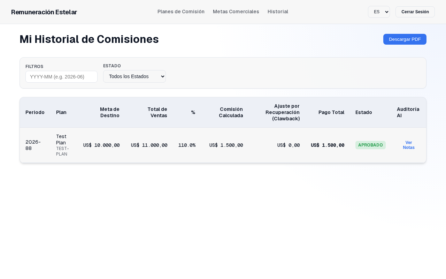Click the Pago Total column header
Viewport: 446px width, 279px height.
click(x=331, y=112)
